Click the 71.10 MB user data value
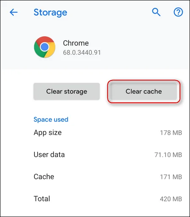The image size is (190, 217). (x=168, y=155)
